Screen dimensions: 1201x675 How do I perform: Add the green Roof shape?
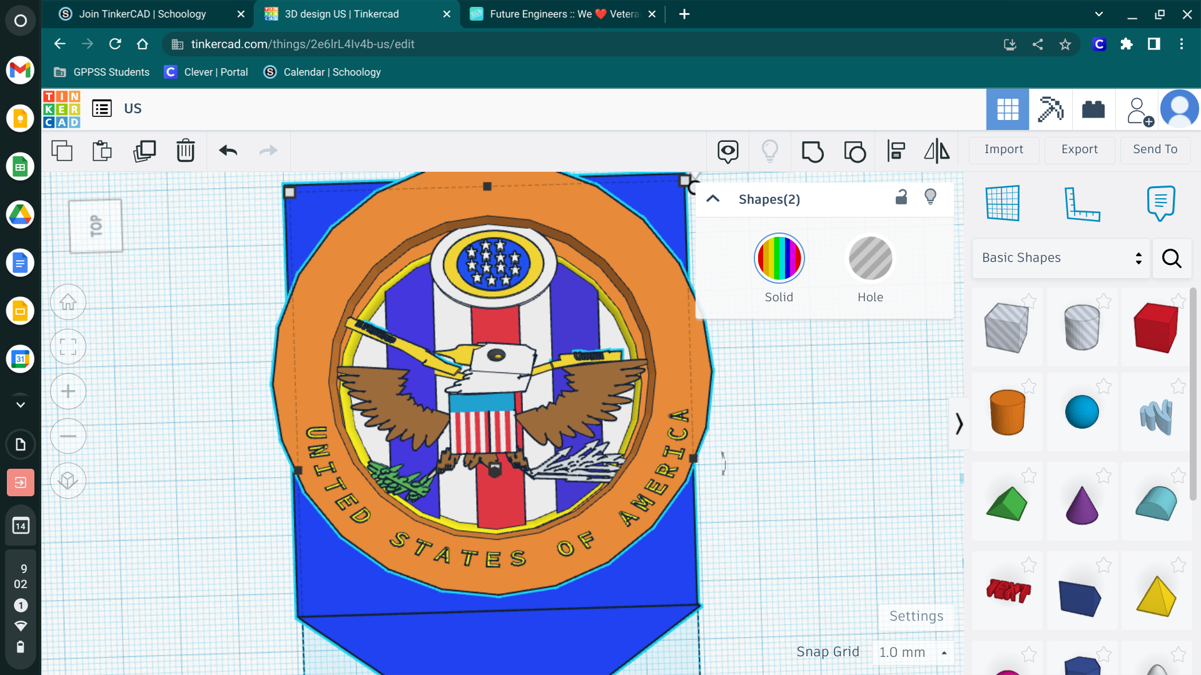[1006, 504]
